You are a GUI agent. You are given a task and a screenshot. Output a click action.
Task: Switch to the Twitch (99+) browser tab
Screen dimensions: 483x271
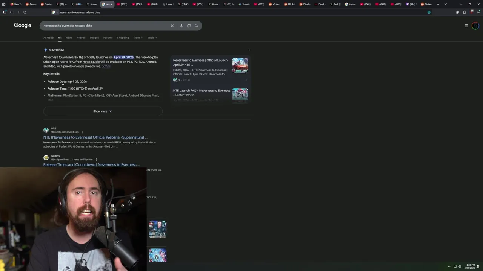tap(412, 4)
